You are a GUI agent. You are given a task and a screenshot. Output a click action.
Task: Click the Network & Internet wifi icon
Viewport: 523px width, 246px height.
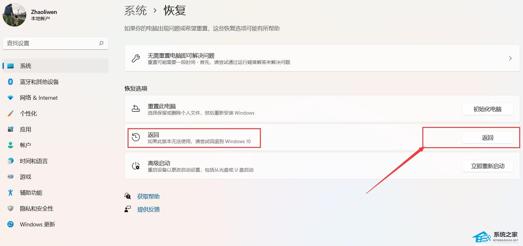(x=10, y=98)
